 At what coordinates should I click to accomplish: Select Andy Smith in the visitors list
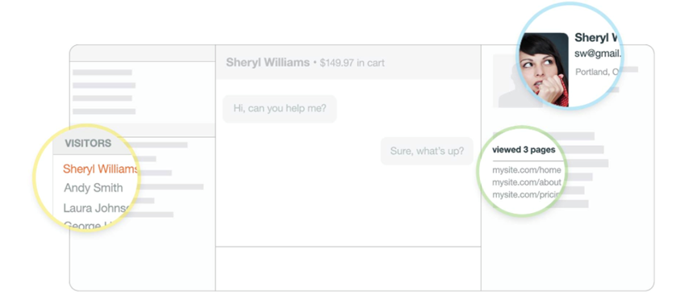(94, 188)
